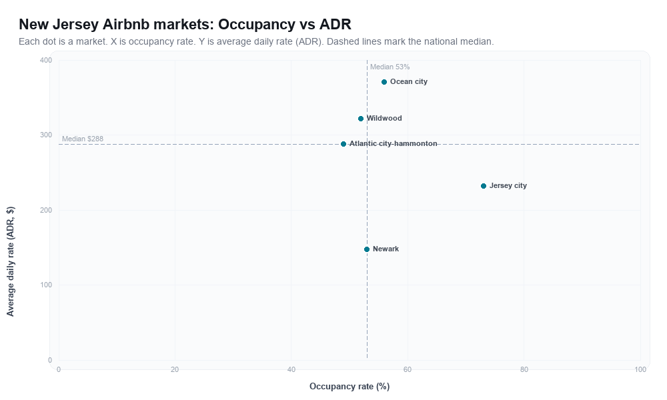Click the 'Occupancy rate (%)' axis title

350,387
